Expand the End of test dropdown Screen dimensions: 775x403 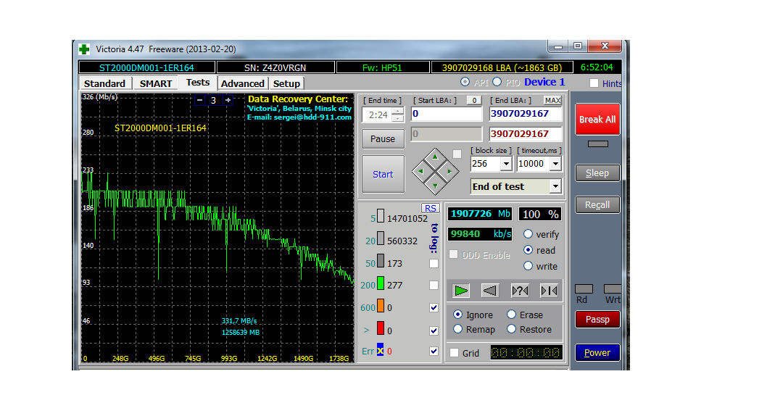tap(555, 186)
